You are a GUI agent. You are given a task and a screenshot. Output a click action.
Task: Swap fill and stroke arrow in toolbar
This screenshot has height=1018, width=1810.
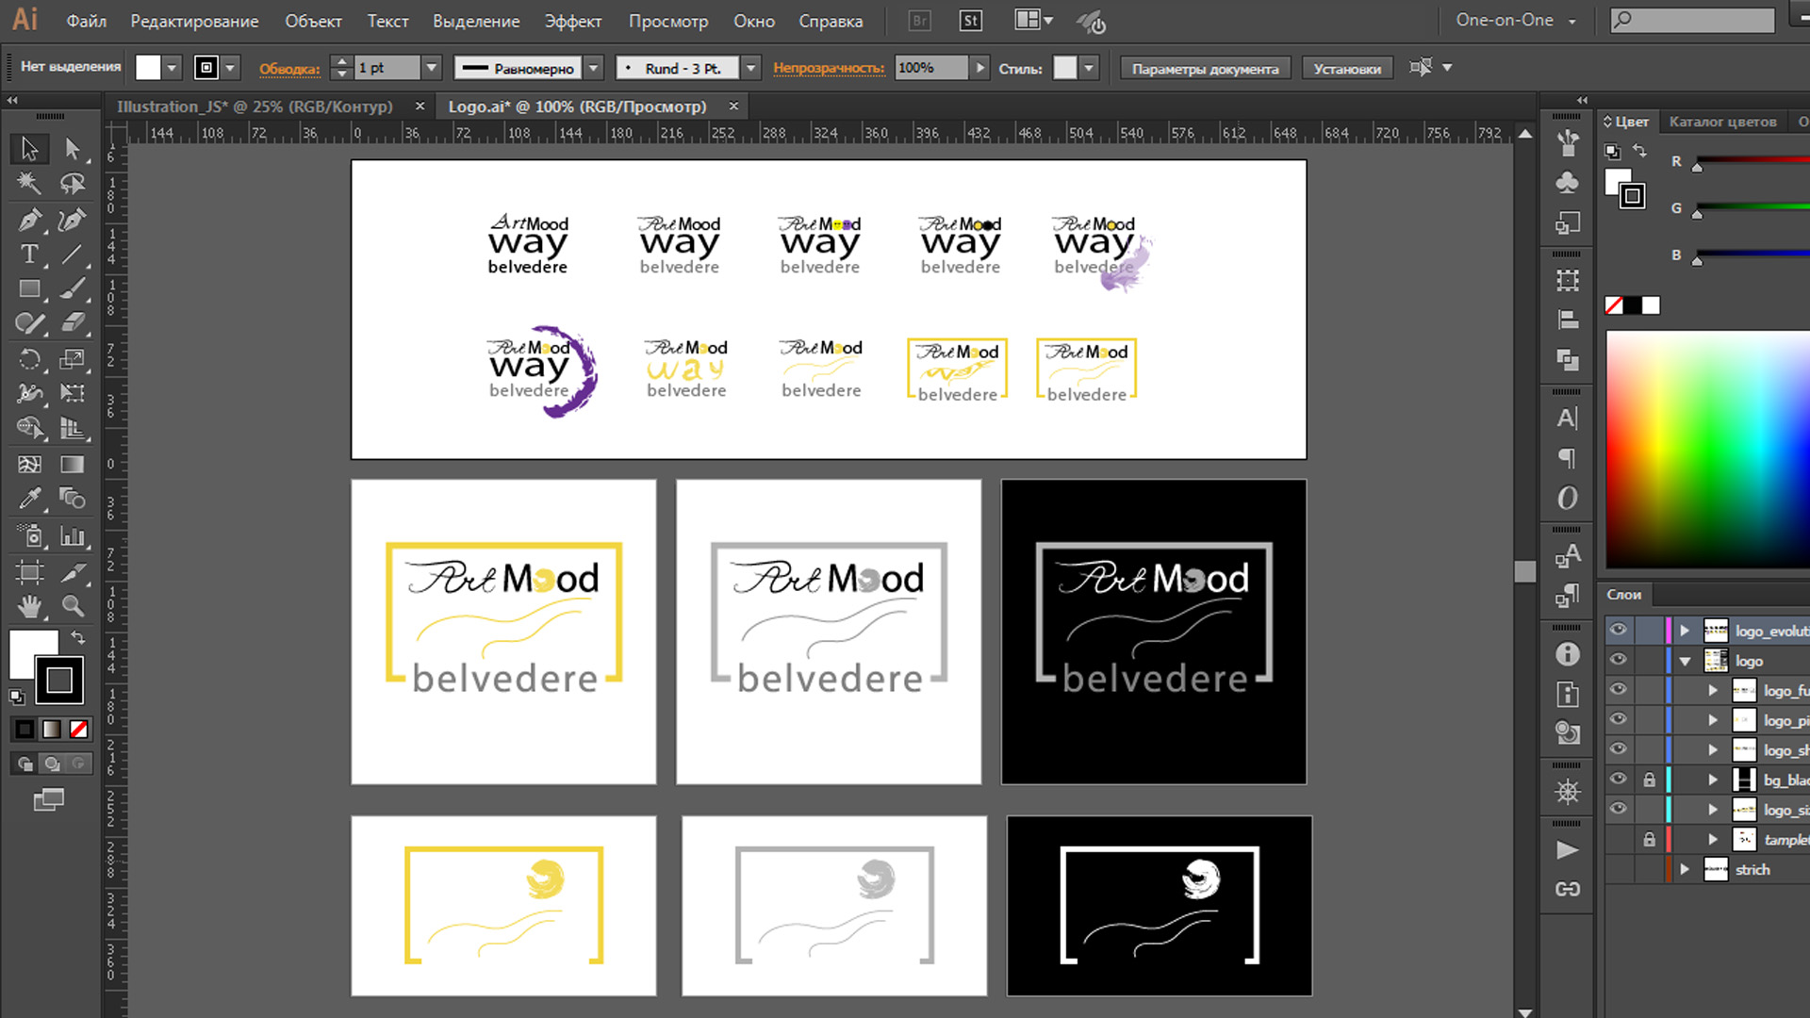(x=78, y=638)
